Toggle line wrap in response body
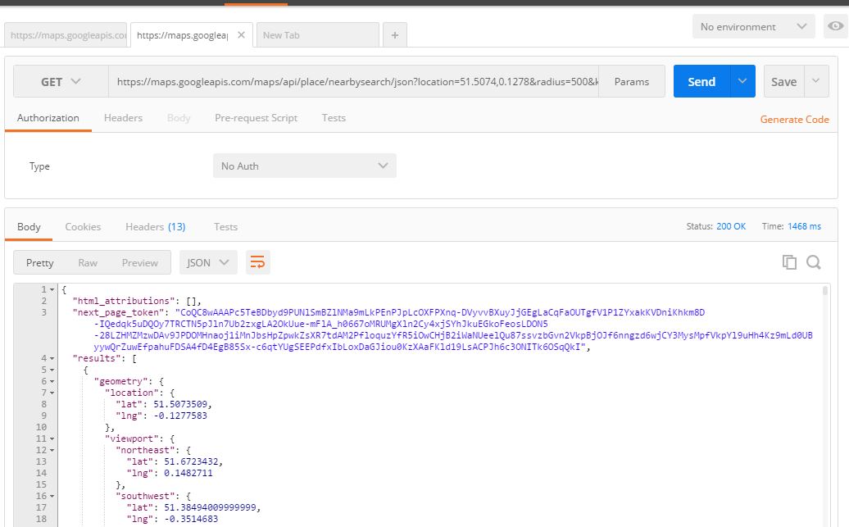 (x=257, y=263)
